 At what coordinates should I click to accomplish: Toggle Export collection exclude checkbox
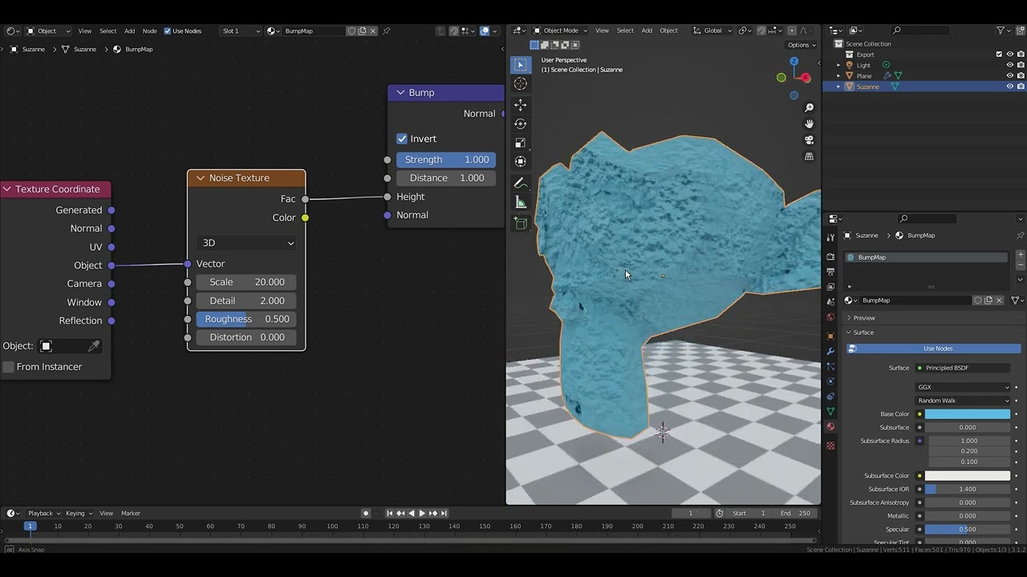pyautogui.click(x=999, y=54)
